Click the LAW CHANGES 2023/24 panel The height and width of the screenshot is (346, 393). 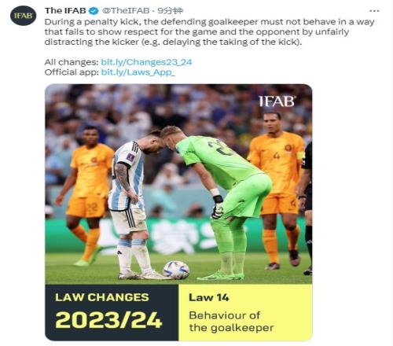[112, 312]
